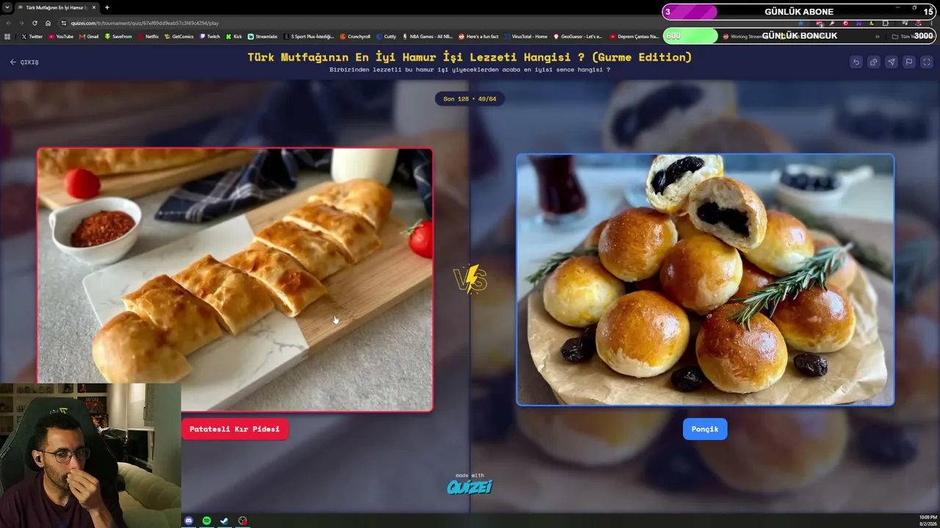The height and width of the screenshot is (528, 940).
Task: Open the S Sport Plus bookmark
Action: (x=309, y=36)
